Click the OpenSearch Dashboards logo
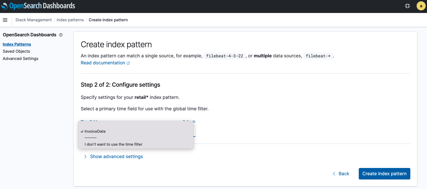 (x=38, y=6)
